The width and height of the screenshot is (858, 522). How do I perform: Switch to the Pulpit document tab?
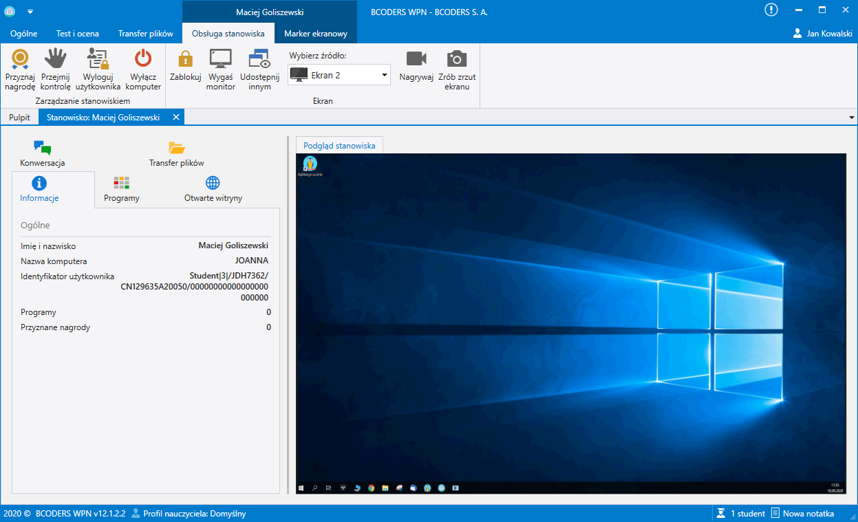tap(19, 118)
